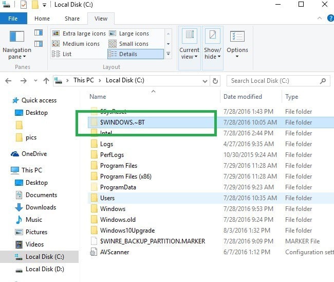Open the Navigation pane dropdown
This screenshot has height=282, width=334.
17,45
